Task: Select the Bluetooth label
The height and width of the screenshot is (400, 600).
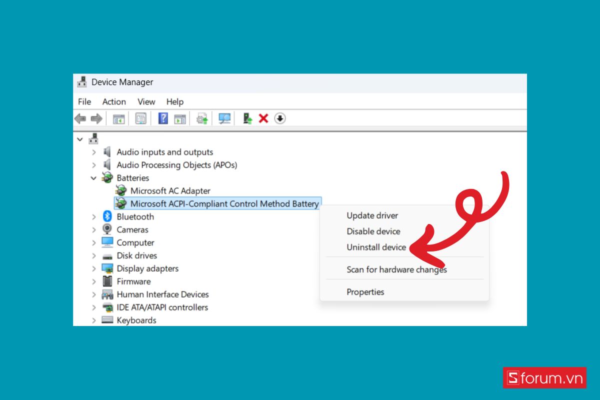Action: pyautogui.click(x=135, y=216)
